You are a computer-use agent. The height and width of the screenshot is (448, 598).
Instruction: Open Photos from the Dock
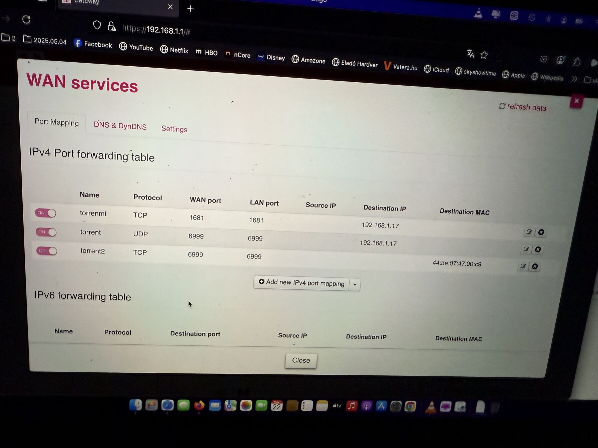click(246, 405)
